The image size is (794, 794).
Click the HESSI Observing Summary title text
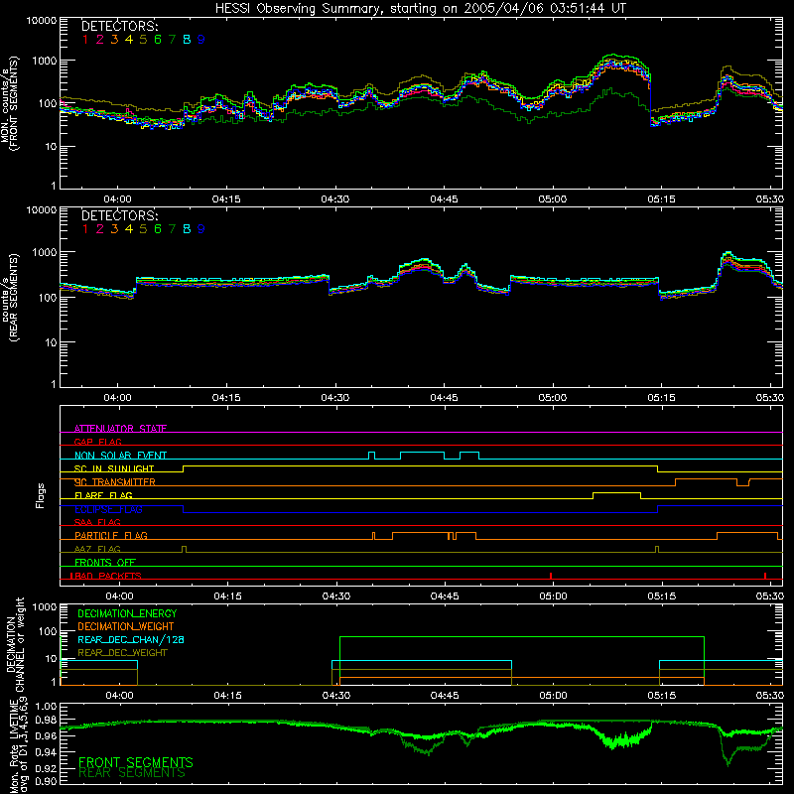(421, 9)
